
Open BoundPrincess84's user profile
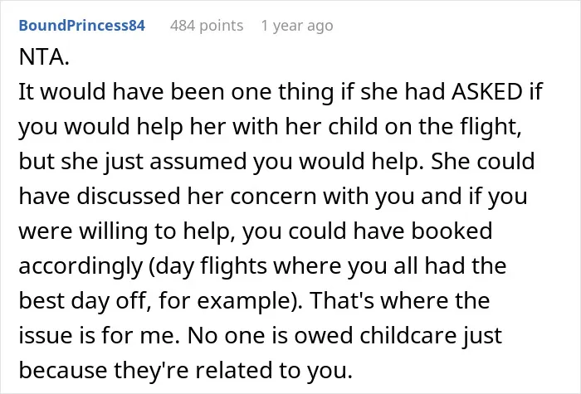point(82,25)
